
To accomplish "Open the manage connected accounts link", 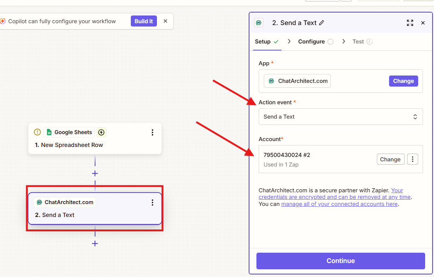I will 339,204.
